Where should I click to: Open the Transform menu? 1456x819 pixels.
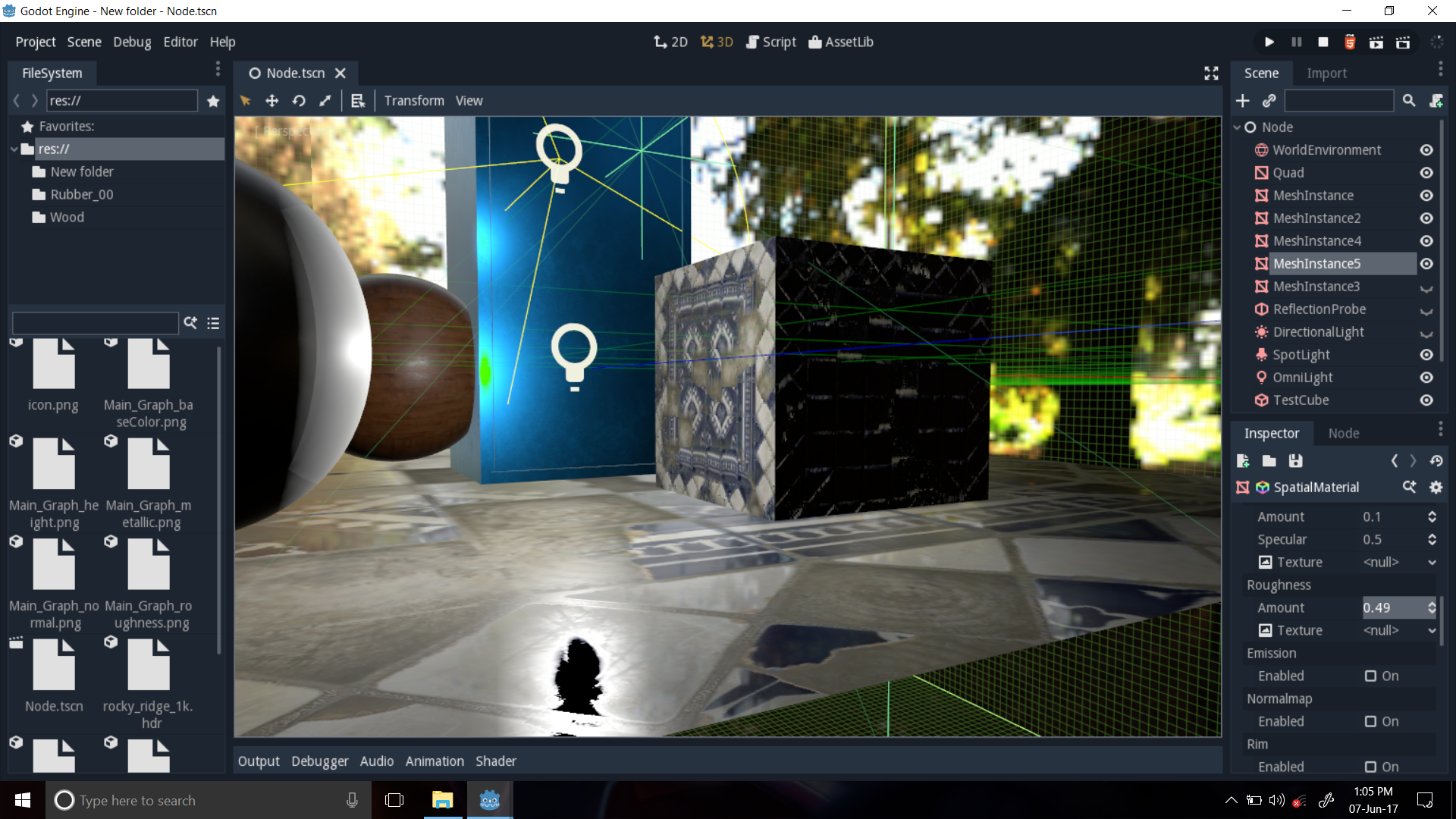[414, 100]
